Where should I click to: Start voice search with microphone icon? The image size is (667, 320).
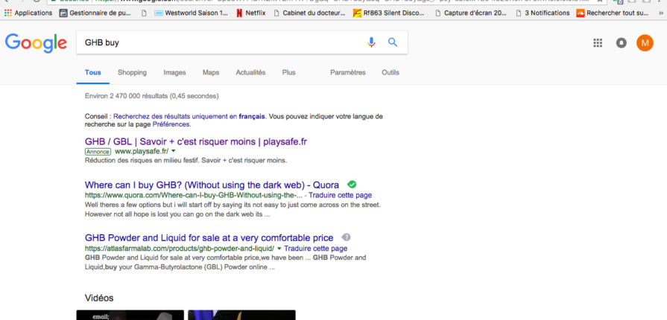point(371,42)
